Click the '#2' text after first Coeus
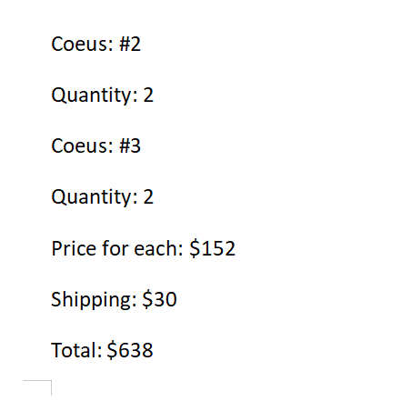 pos(130,44)
